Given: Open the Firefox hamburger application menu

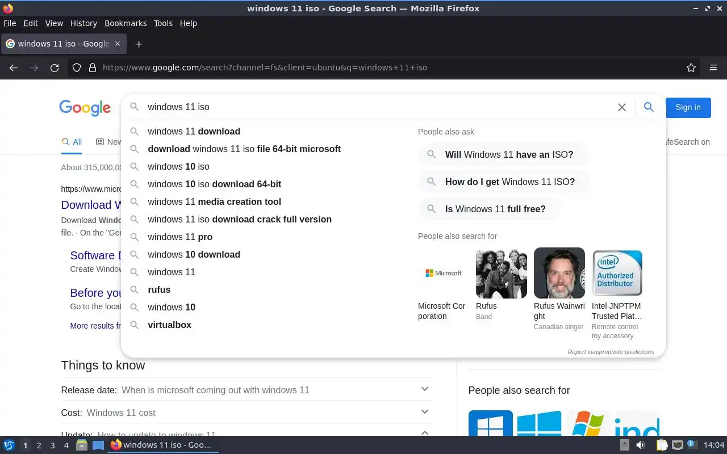Looking at the screenshot, I should click(x=713, y=68).
